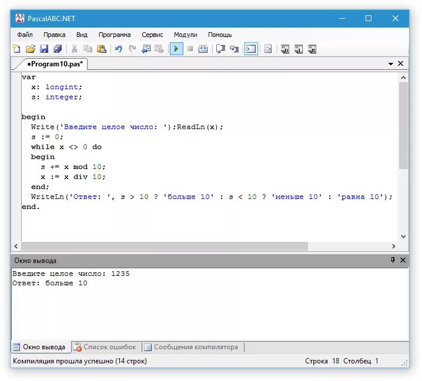422x381 pixels.
Task: Click the 'ReadLn(x);' statement
Action: coord(200,127)
